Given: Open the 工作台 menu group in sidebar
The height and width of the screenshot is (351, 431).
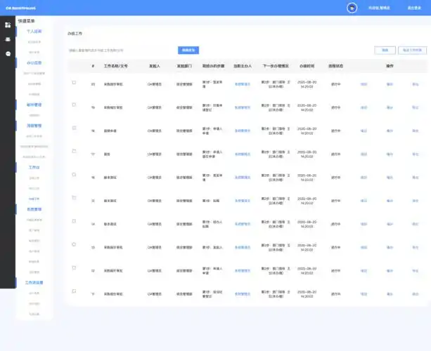Looking at the screenshot, I should 34,168.
